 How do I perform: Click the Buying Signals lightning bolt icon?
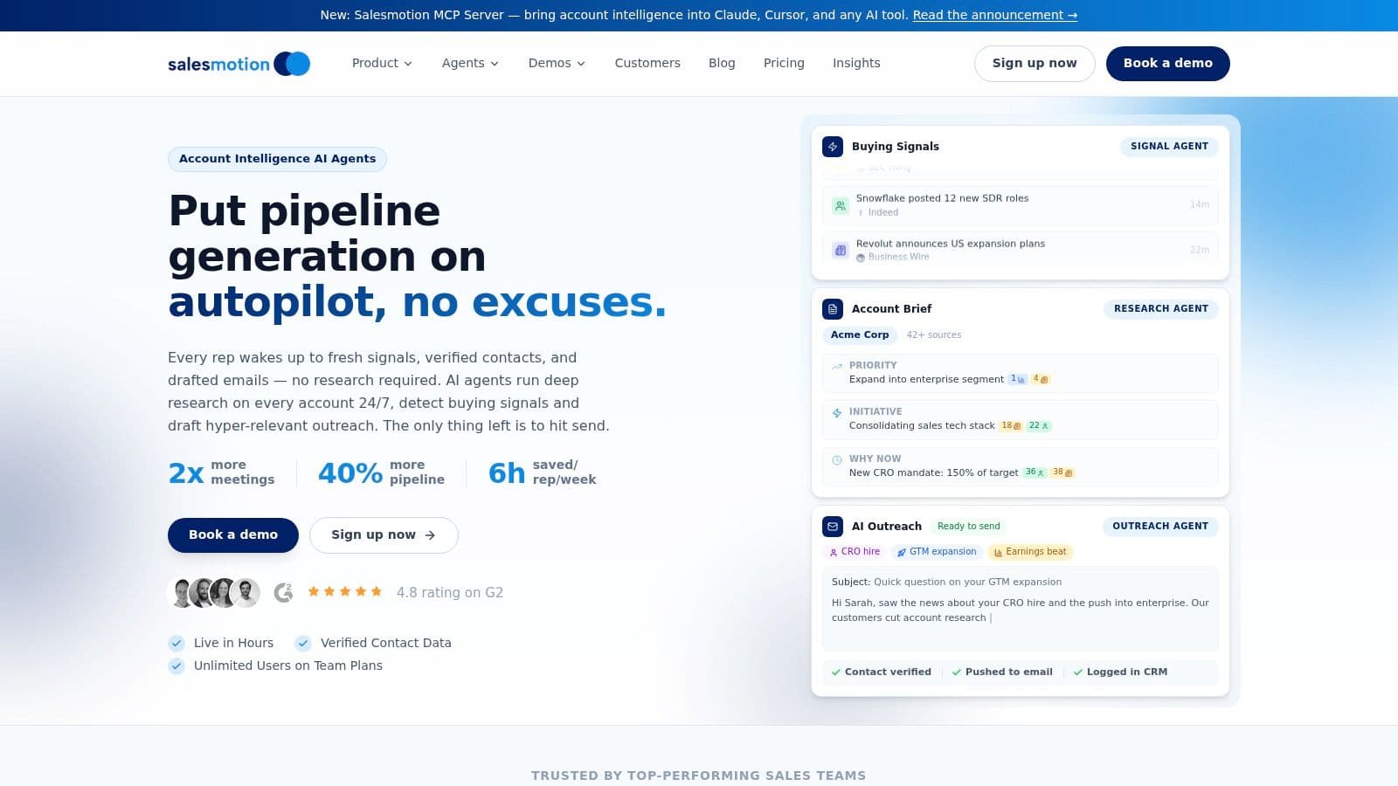click(x=833, y=146)
